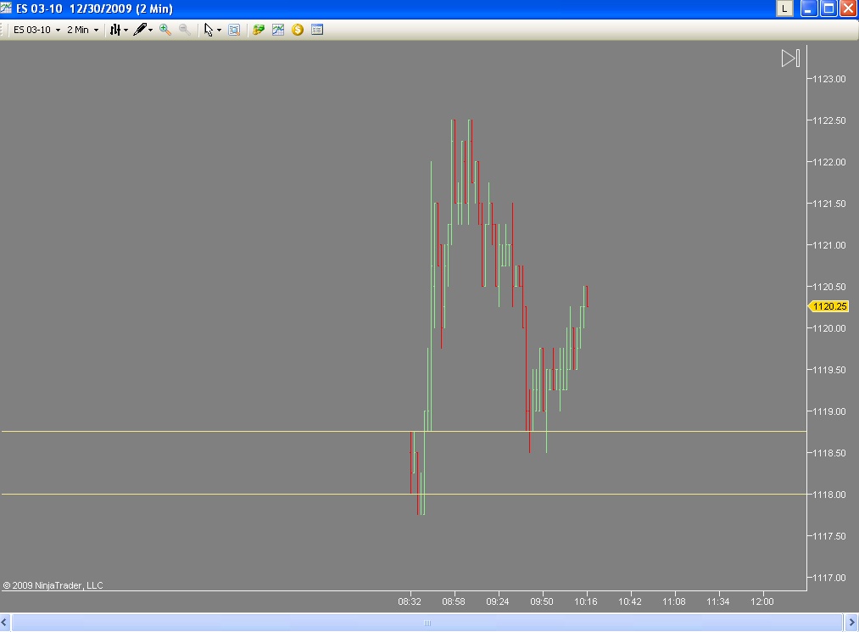Minimize the chart window
The width and height of the screenshot is (859, 632).
coord(809,8)
